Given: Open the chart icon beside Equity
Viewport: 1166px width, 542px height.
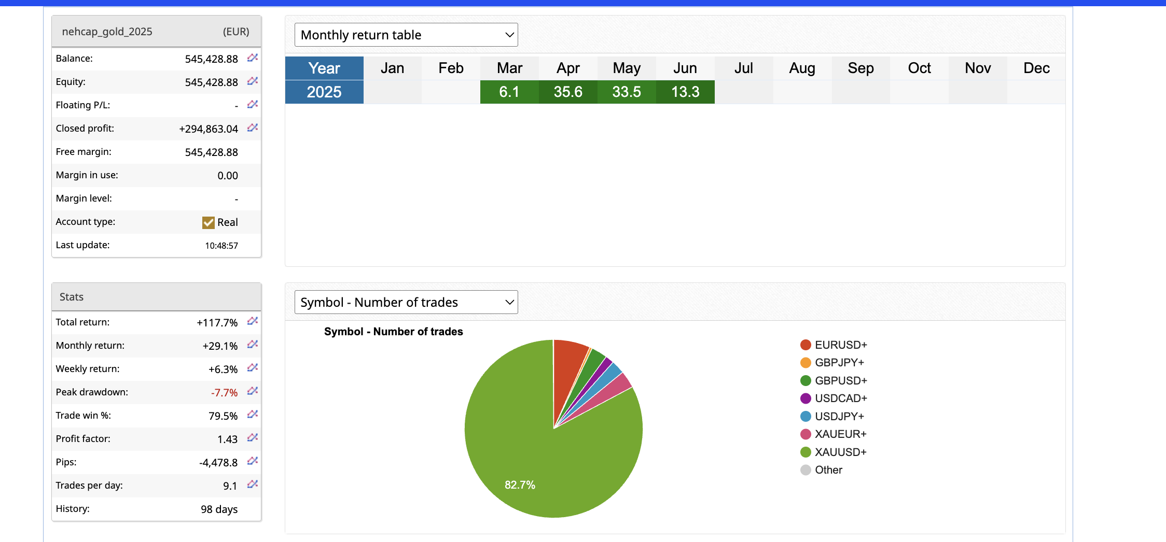Looking at the screenshot, I should (x=253, y=81).
